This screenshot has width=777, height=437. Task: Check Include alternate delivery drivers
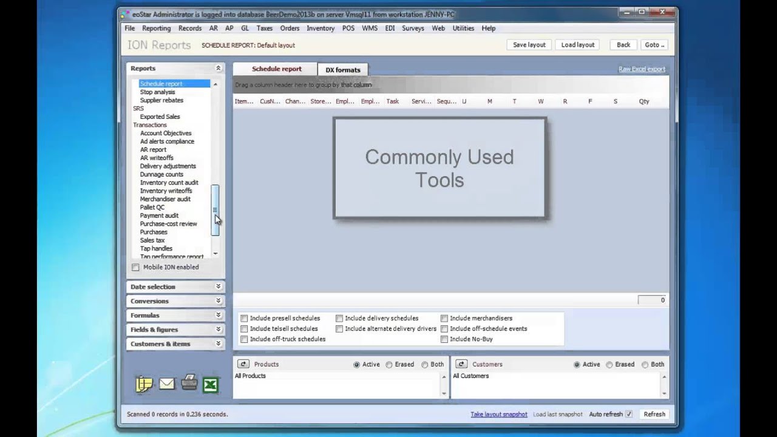339,328
